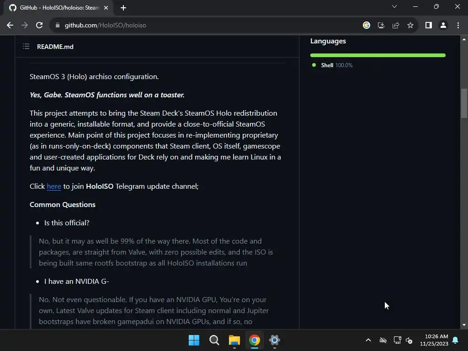Open the notifications bell icon
This screenshot has width=468, height=351.
point(456,340)
